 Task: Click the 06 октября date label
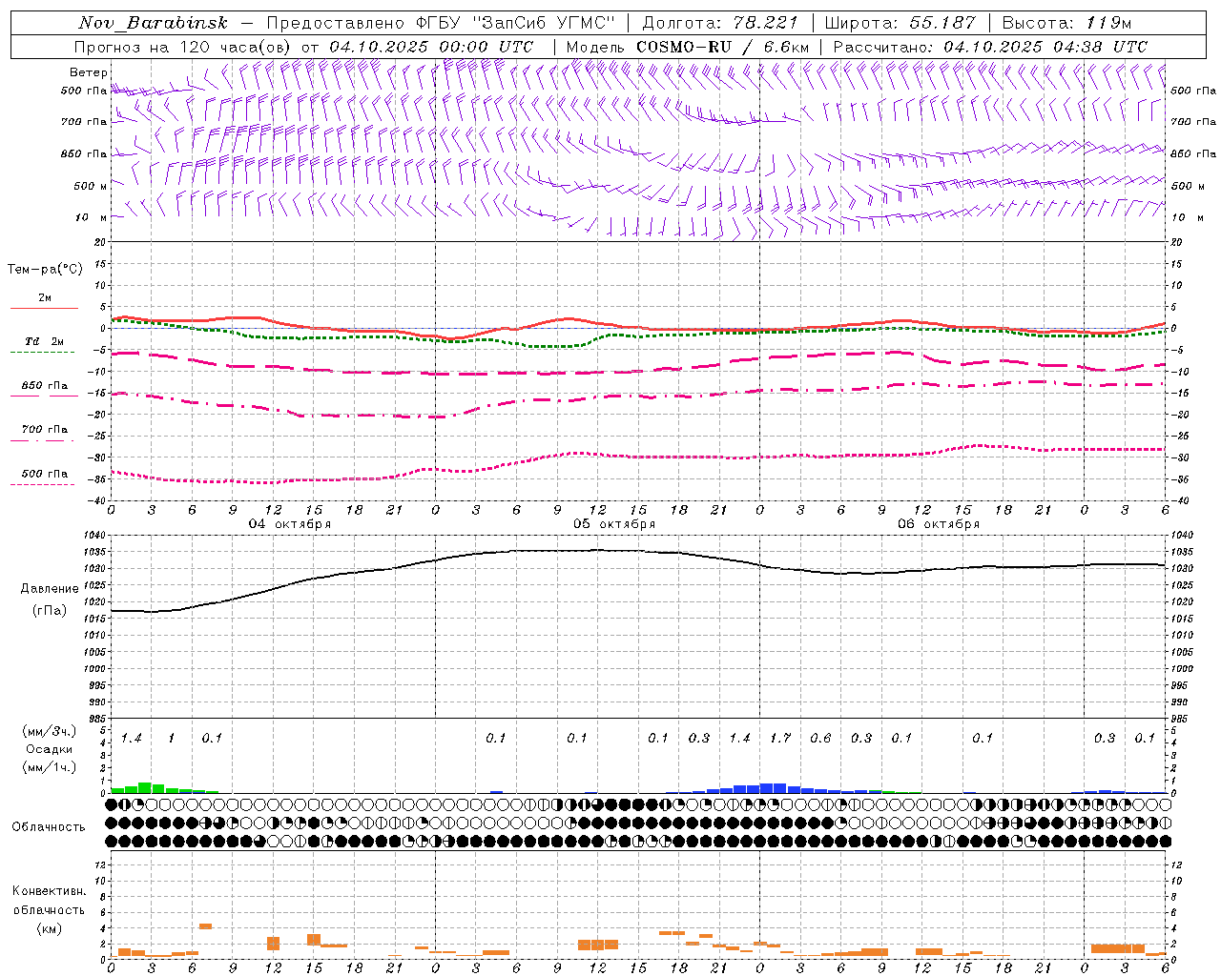point(939,524)
